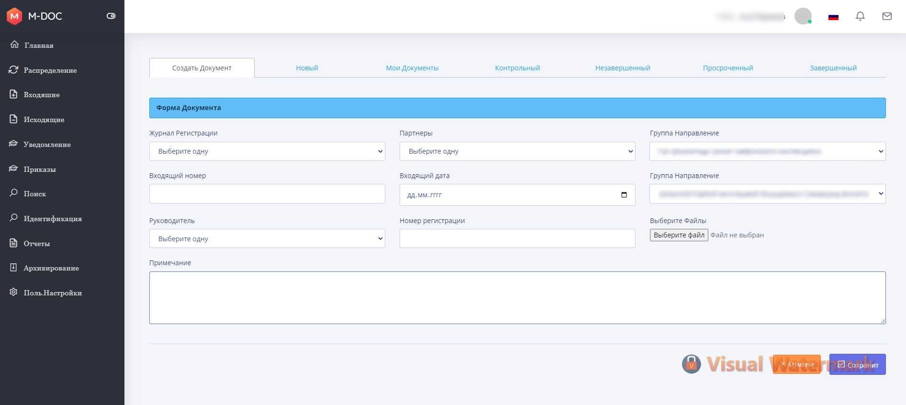Click the magnifier icon beside Поиск
This screenshot has width=906, height=405.
tap(13, 193)
